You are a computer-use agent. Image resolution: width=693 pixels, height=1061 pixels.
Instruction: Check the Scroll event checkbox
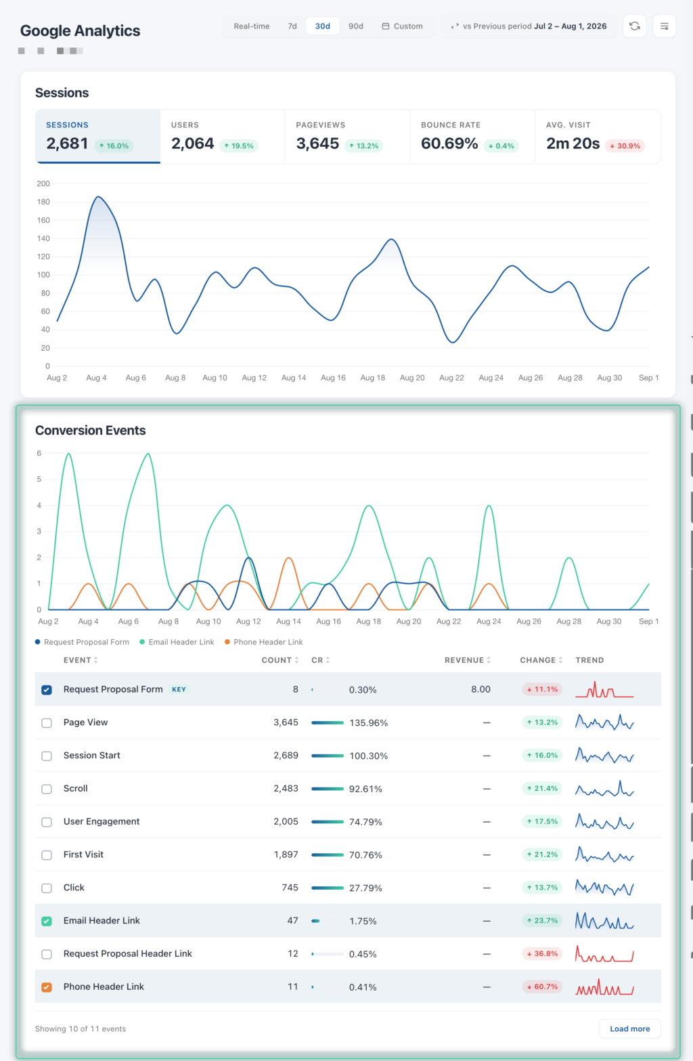[47, 789]
